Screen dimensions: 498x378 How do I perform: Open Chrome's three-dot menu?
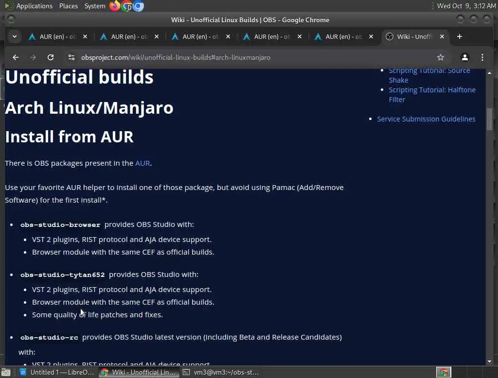point(482,57)
